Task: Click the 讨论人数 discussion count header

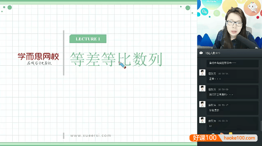Action: point(212,53)
